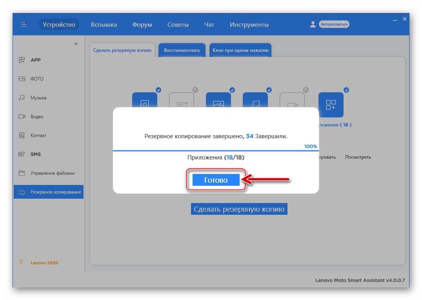Toggle checkmark on video backup tile
This screenshot has height=300, width=422.
[x=306, y=90]
